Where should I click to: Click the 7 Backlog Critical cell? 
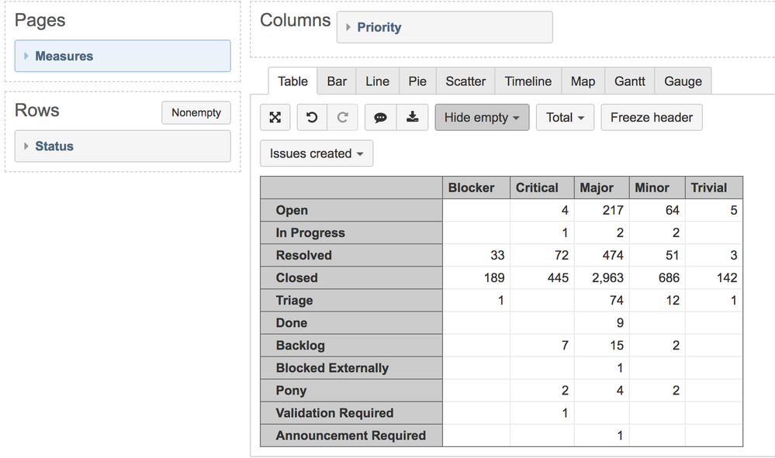click(x=541, y=346)
